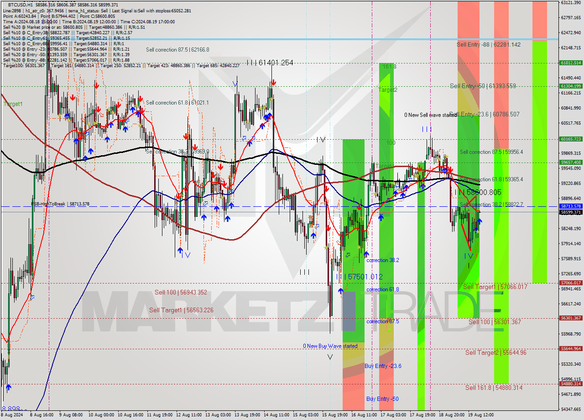Screen dimensions: 584x420
Task: Click the '12 Aug 11:00' time axis label
Action: (188, 415)
